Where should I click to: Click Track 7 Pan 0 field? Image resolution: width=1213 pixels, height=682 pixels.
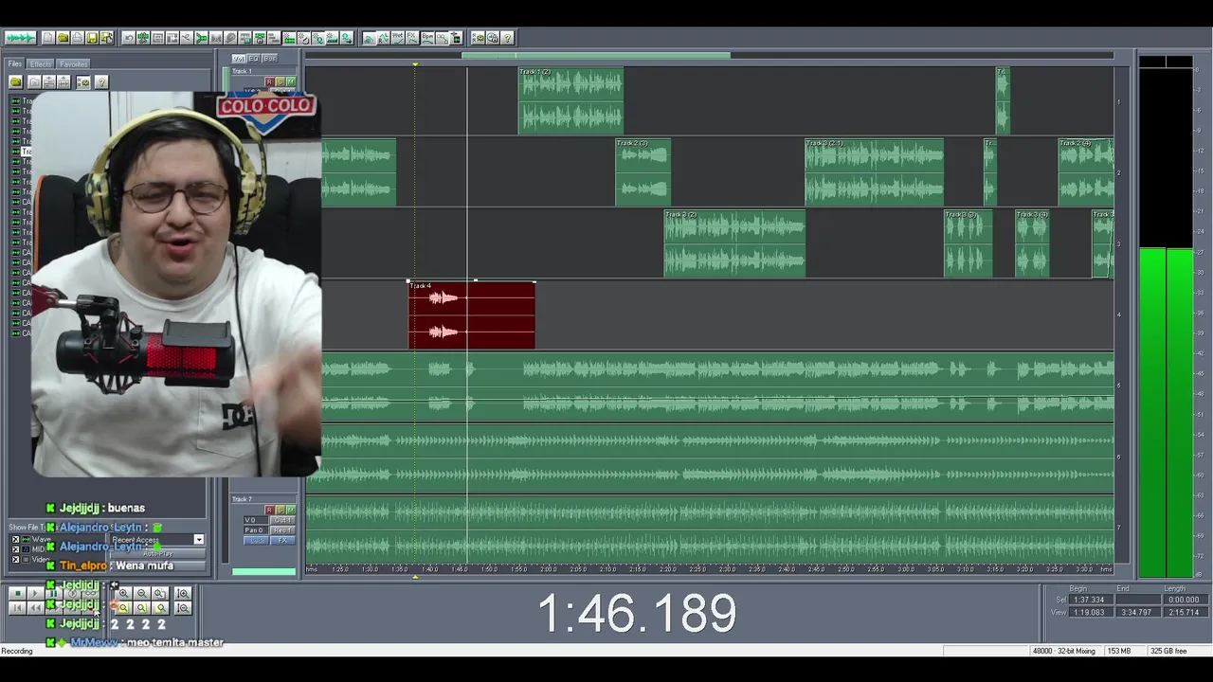coord(256,529)
